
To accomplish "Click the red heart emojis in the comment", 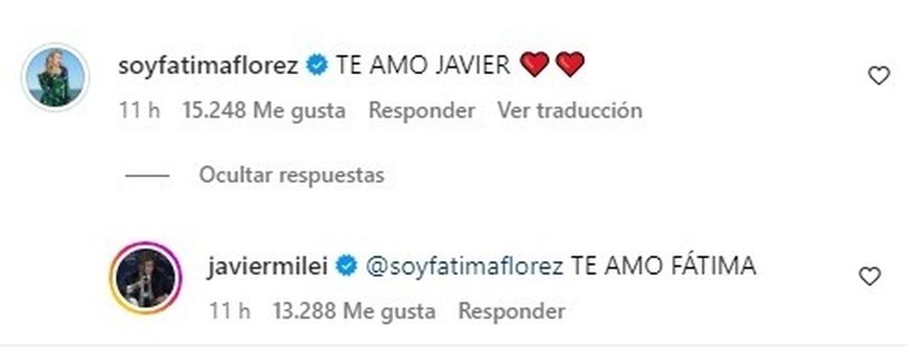I will click(553, 66).
